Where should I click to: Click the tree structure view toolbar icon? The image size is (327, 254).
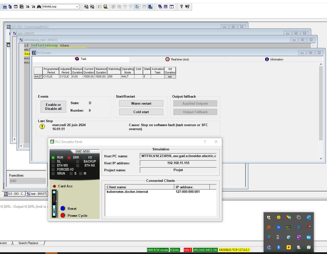pos(10,7)
